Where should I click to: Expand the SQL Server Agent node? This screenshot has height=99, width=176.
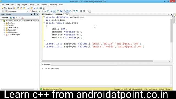[x=4, y=35]
